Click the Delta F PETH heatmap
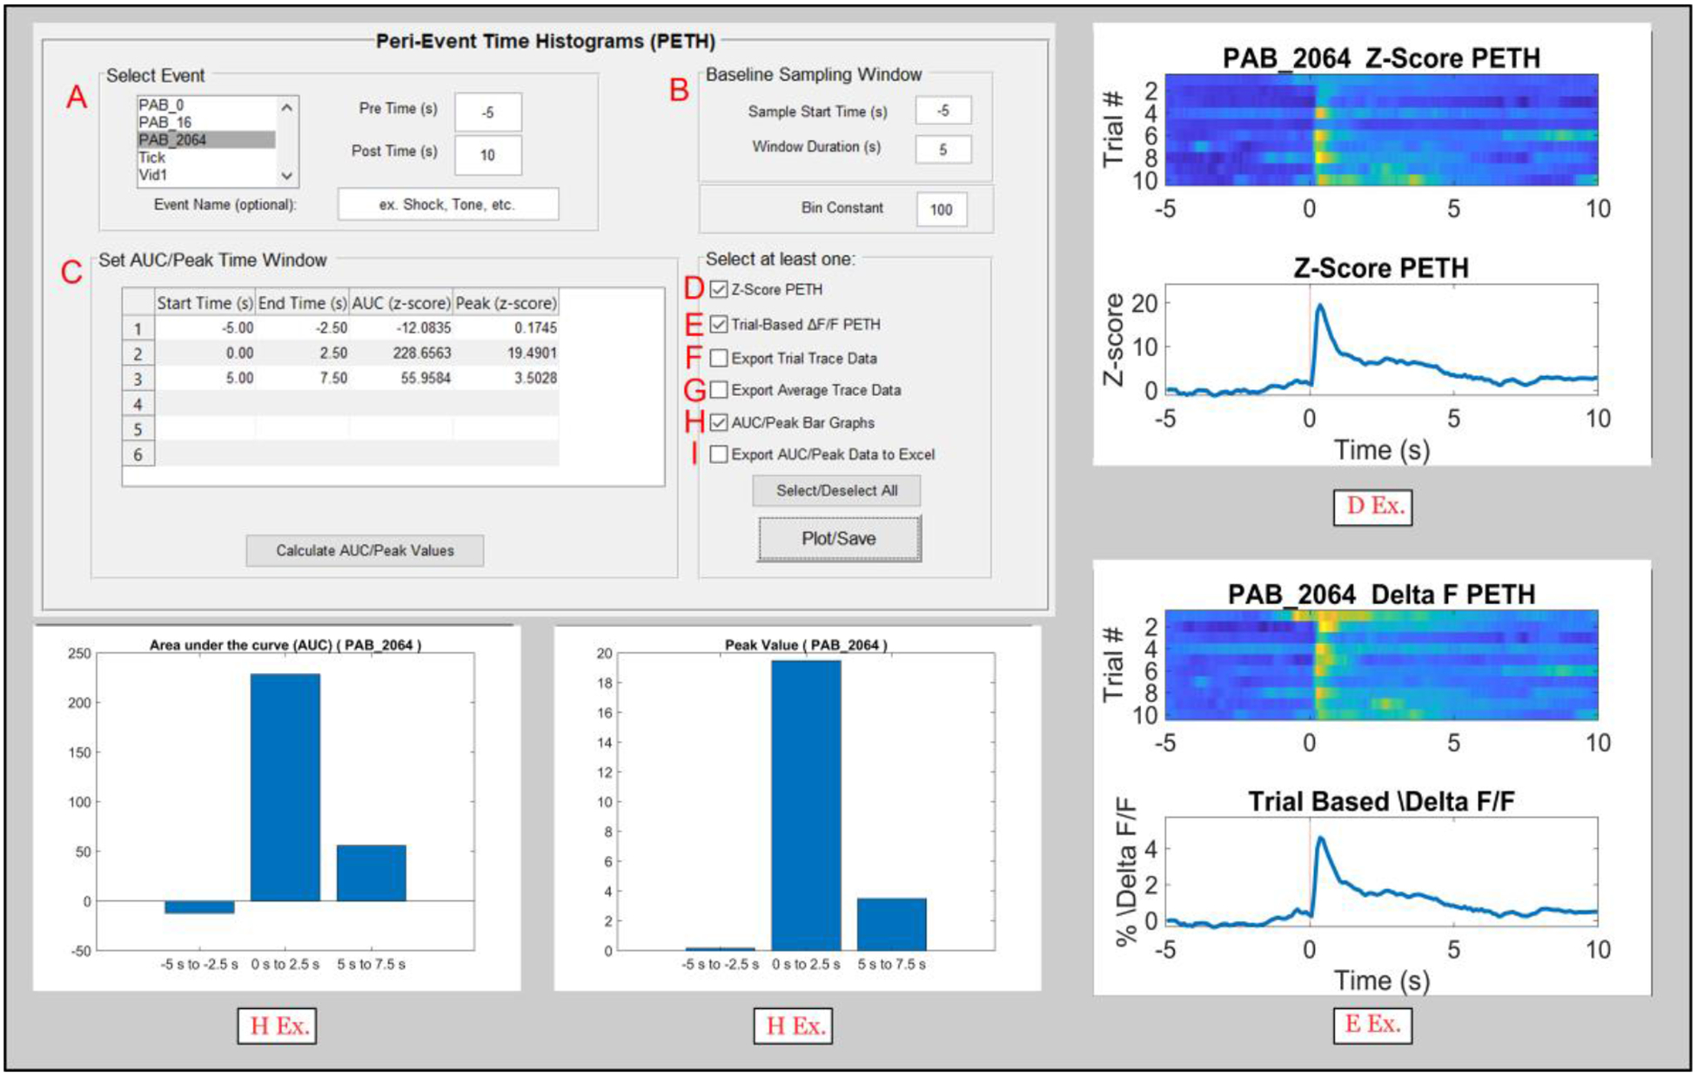This screenshot has width=1697, height=1077. [1381, 665]
